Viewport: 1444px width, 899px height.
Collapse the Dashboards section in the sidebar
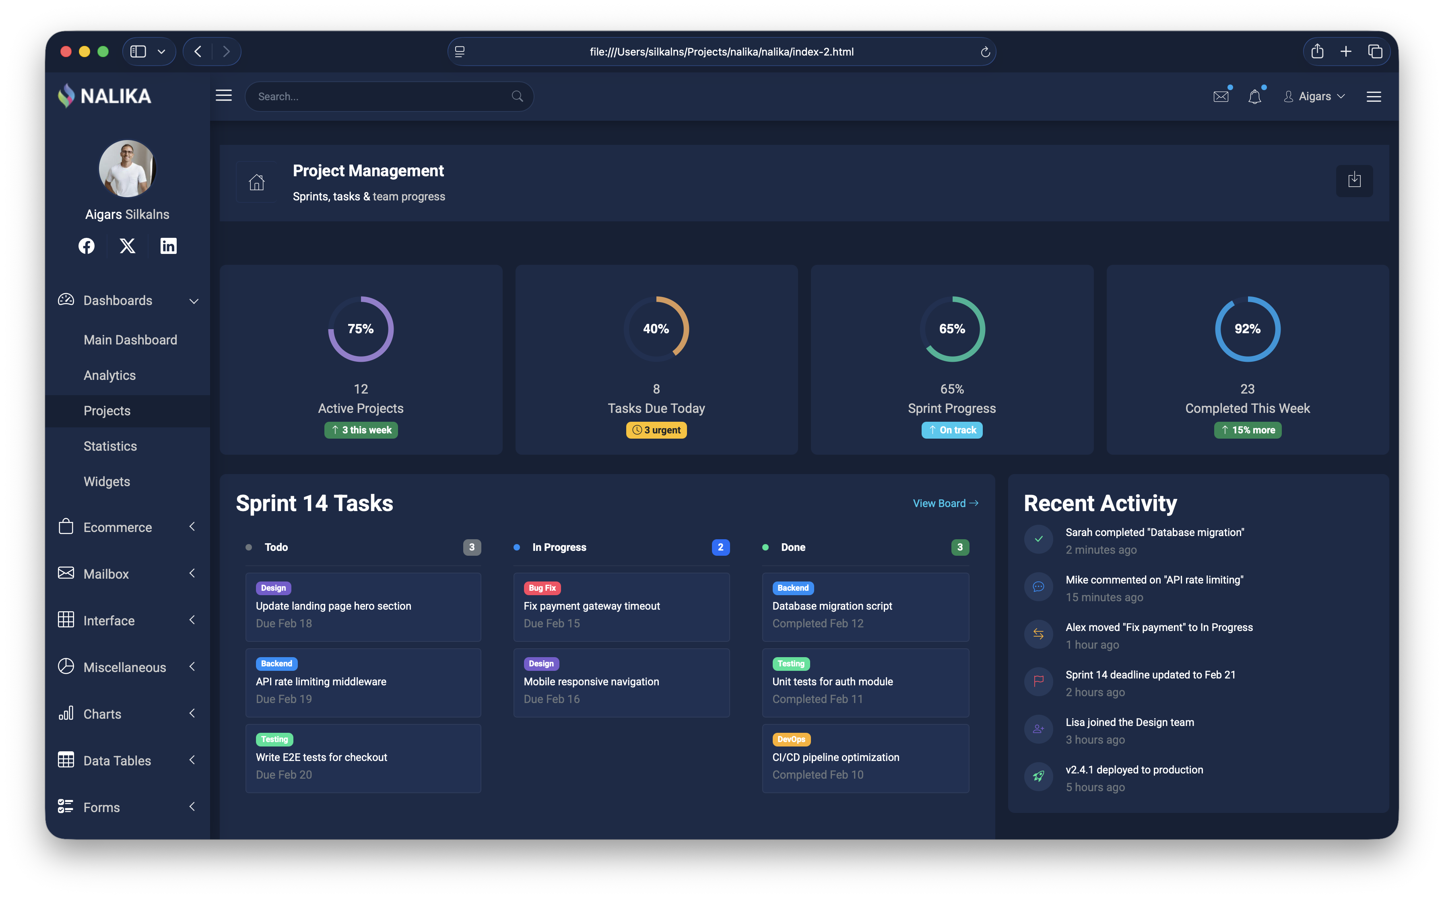[x=194, y=301]
